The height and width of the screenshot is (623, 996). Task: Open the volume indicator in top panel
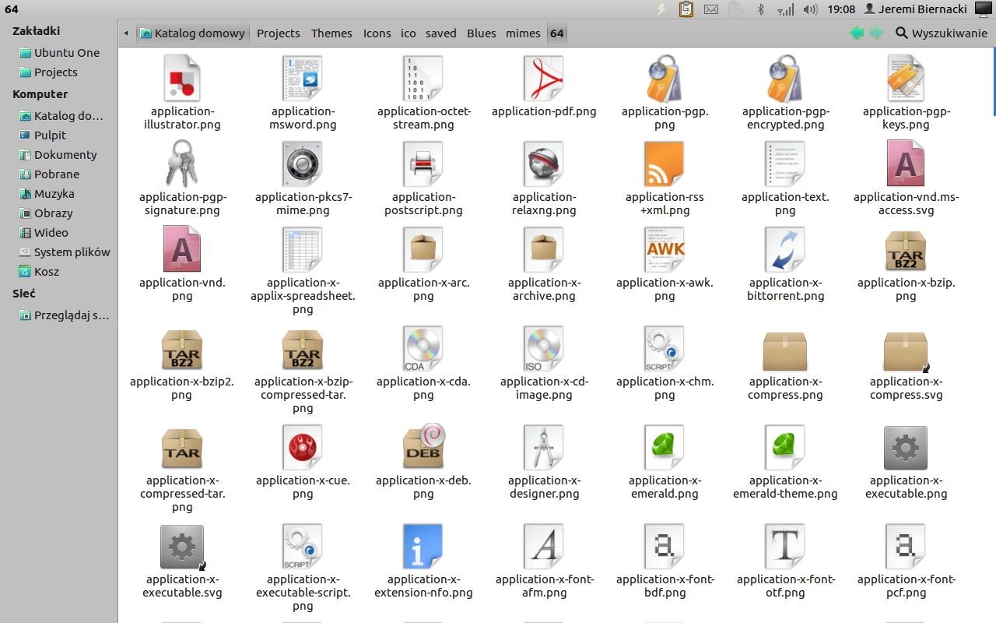810,9
